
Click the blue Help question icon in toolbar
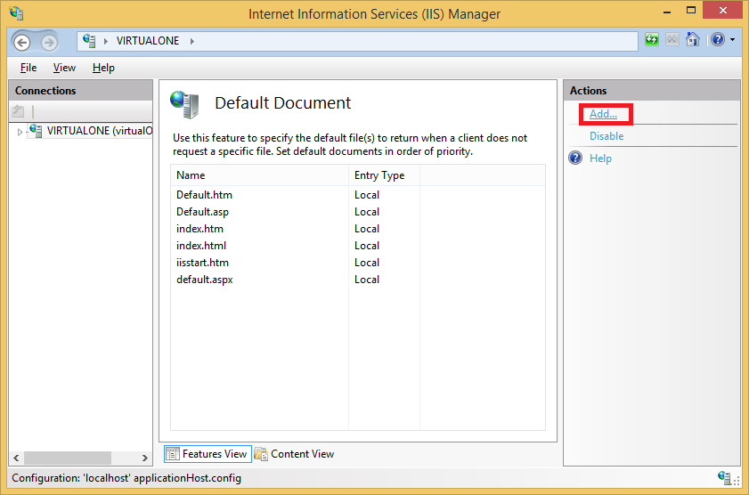click(718, 40)
